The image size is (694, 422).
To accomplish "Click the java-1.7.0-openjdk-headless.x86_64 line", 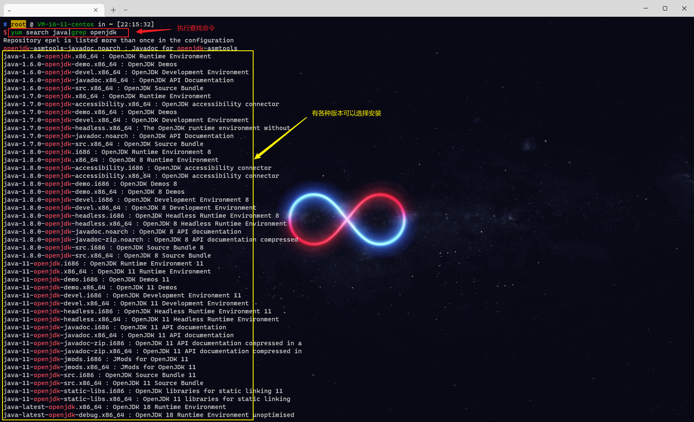I will click(x=147, y=128).
